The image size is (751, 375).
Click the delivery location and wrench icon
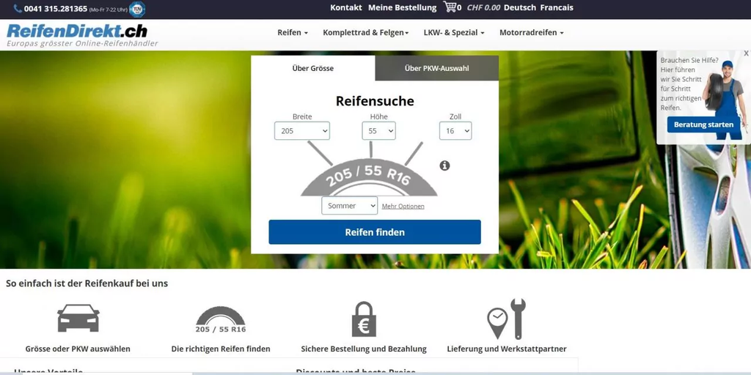[506, 319]
